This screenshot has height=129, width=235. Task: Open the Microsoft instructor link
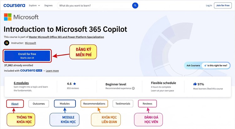pos(30,43)
